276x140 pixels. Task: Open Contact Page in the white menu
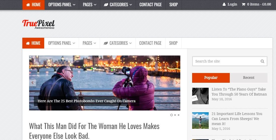[x=150, y=43]
